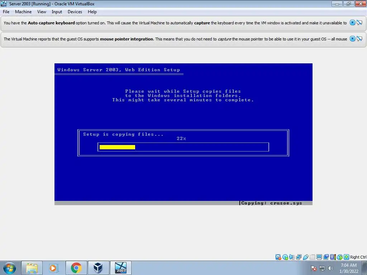The height and width of the screenshot is (275, 367).
Task: Click the Windows Server 2003 Setup heading
Action: pos(119,70)
